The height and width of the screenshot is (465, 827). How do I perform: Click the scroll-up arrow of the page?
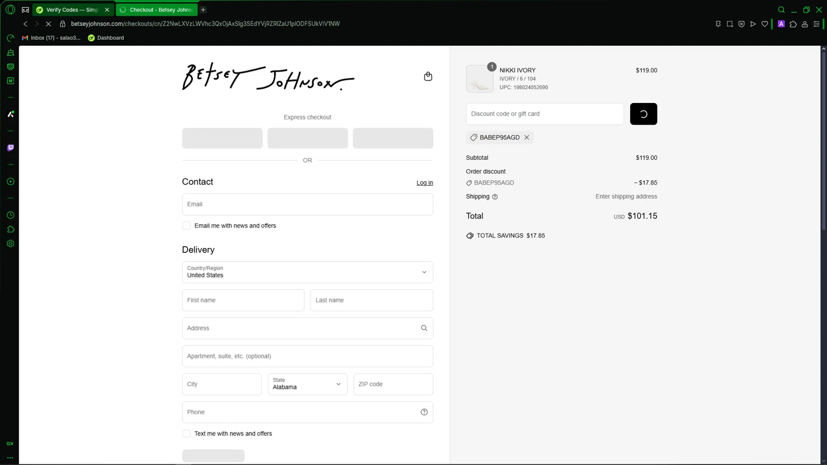coord(824,49)
